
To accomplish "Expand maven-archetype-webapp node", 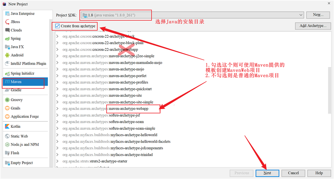I will pyautogui.click(x=57, y=108).
